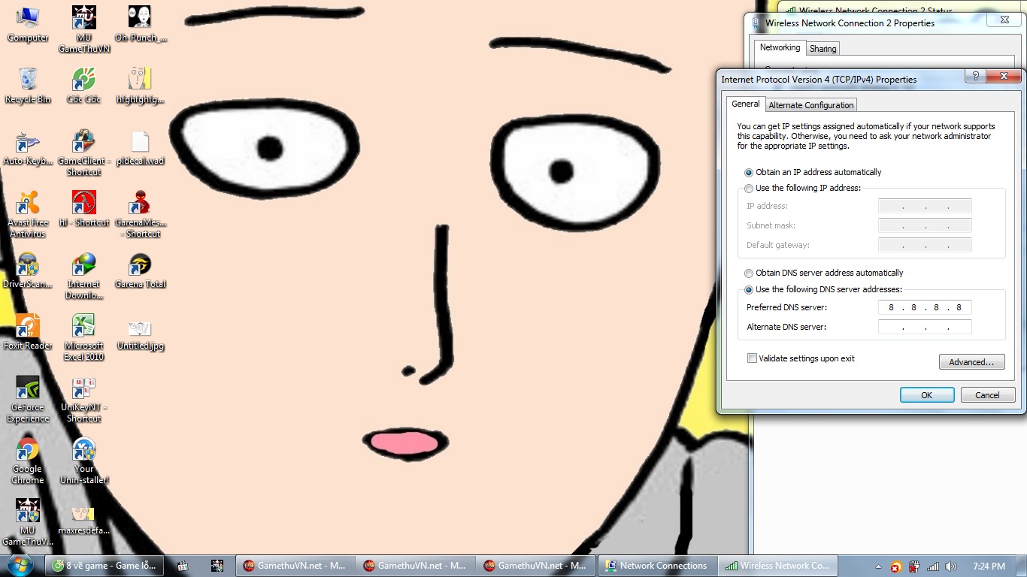
Task: Click the Subnet mask field
Action: [925, 225]
